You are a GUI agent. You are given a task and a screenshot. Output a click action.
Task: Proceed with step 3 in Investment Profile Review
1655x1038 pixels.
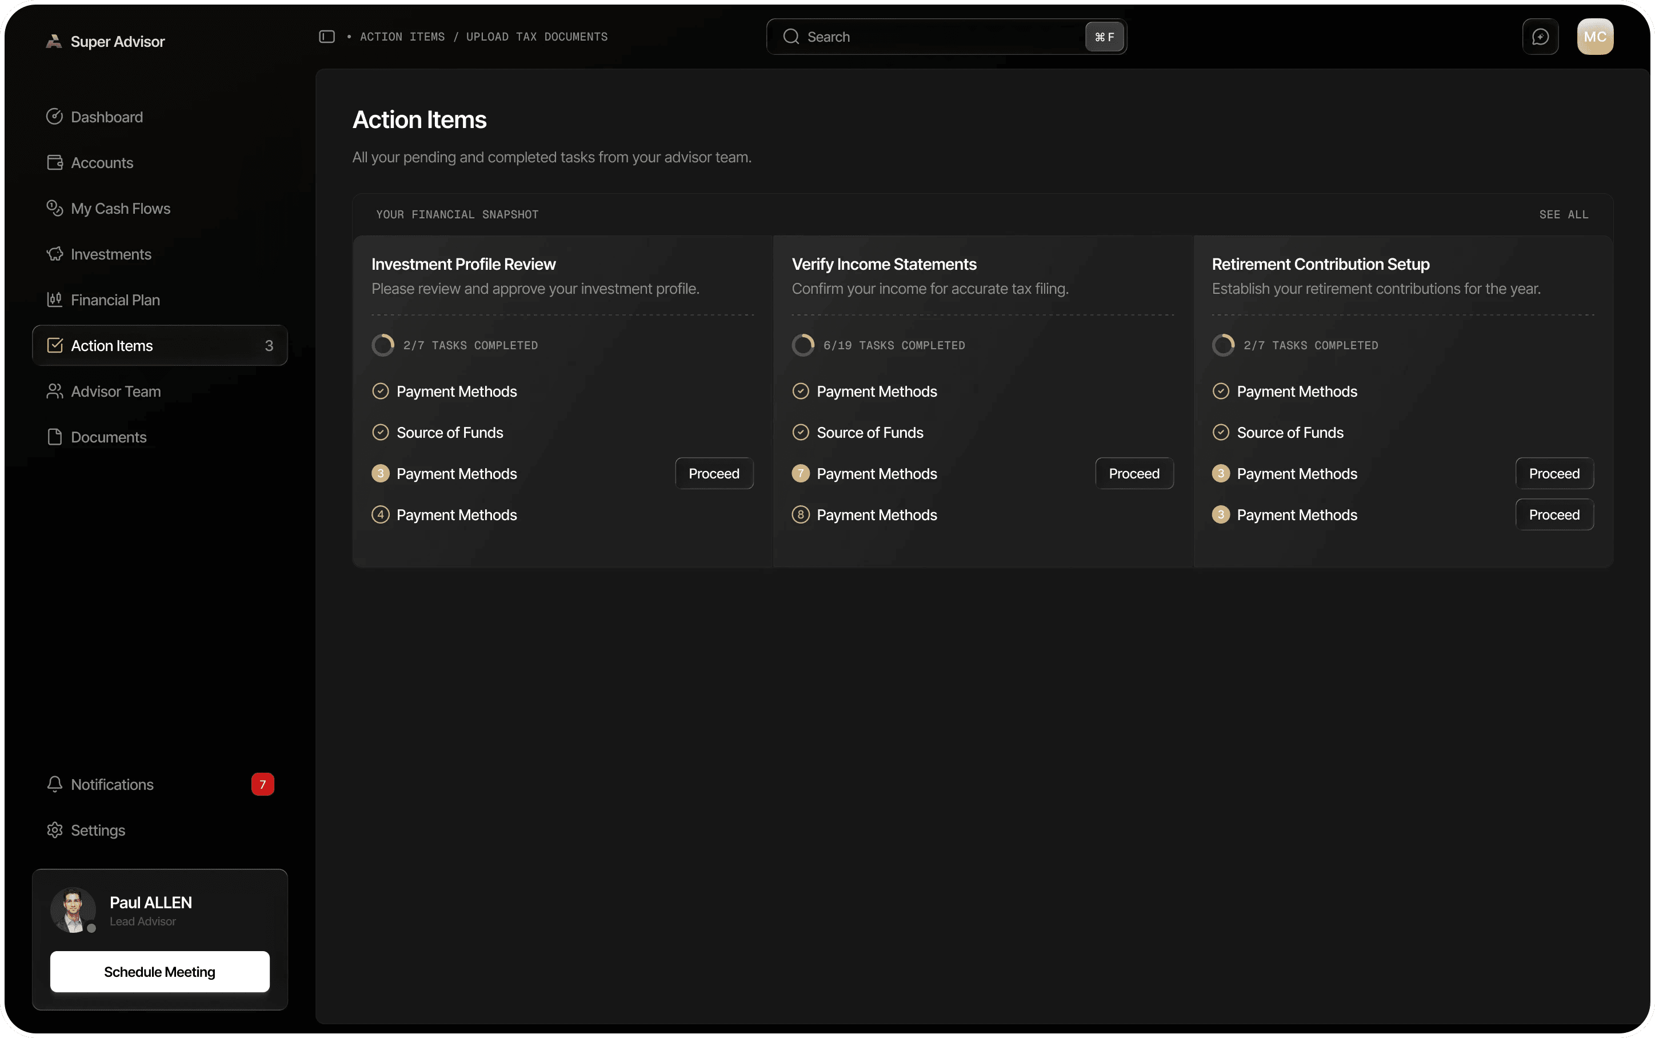click(x=714, y=474)
